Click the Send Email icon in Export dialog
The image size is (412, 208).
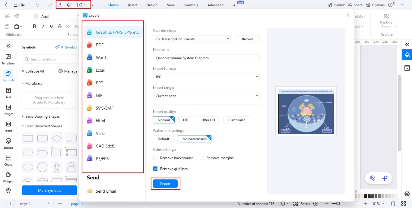(x=90, y=191)
